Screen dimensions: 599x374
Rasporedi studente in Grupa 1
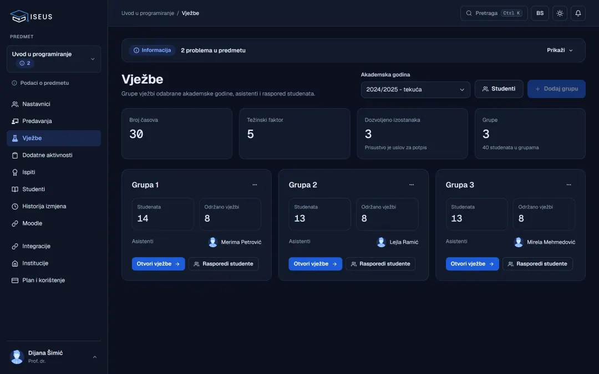224,264
